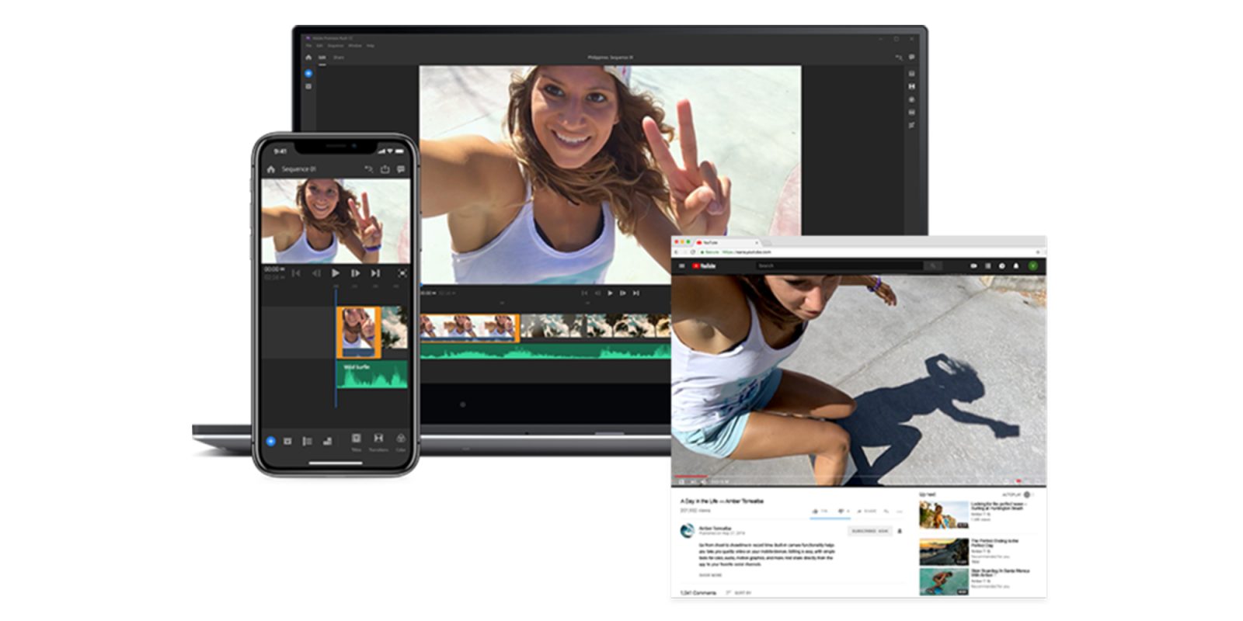
Task: Open the Transitions tool on phone toolbar
Action: 378,440
